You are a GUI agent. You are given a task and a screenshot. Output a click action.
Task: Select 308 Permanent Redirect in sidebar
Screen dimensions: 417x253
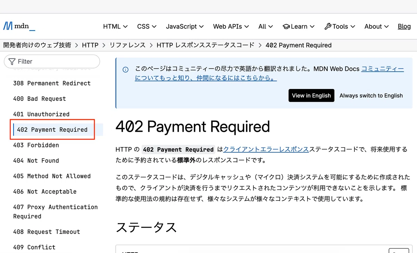[52, 83]
